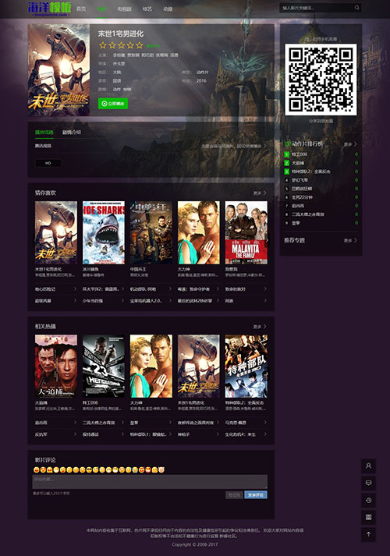Switch to the 剧情介绍 tab
This screenshot has height=556, width=390.
coord(72,133)
